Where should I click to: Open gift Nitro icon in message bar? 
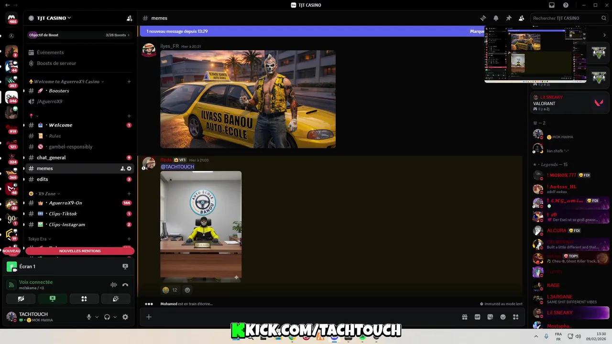(464, 317)
